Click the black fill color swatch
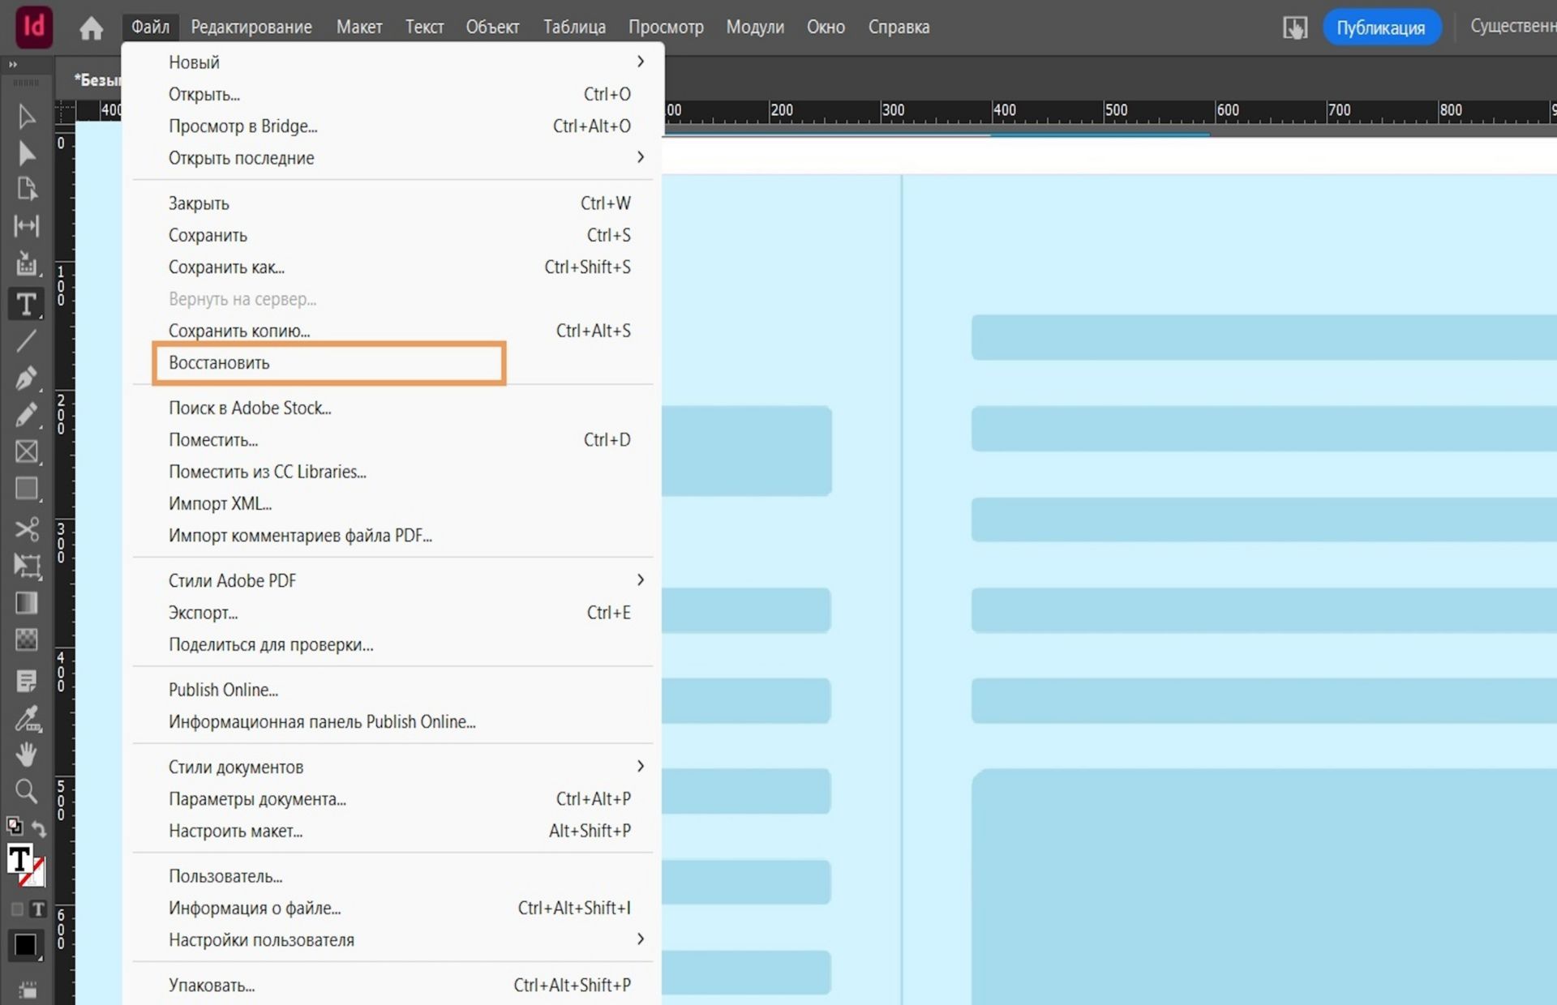The height and width of the screenshot is (1005, 1557). 24,945
